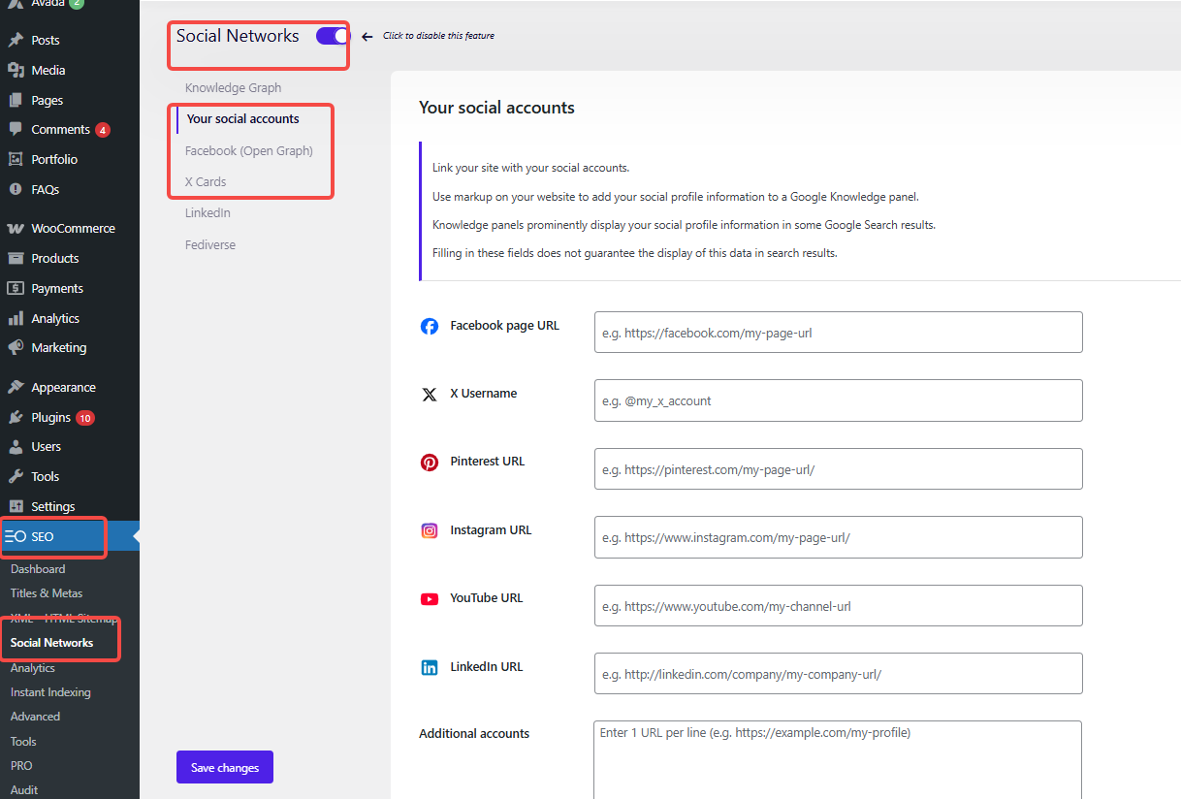Click the Additional accounts text area
This screenshot has height=799, width=1181.
(x=837, y=759)
